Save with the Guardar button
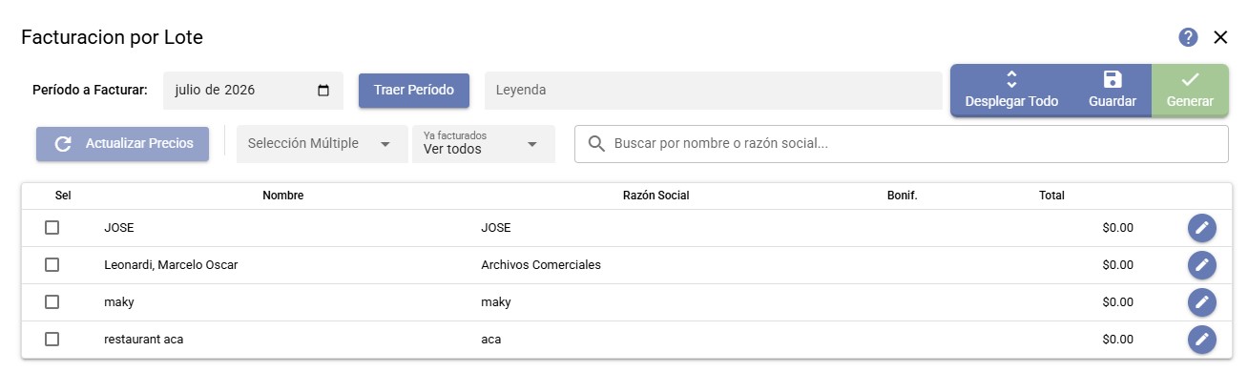Viewport: 1248px width, 372px height. click(x=1113, y=91)
